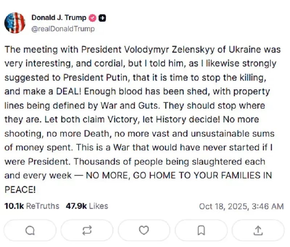
Task: Click the Donald J. Trump display name
Action: click(59, 17)
